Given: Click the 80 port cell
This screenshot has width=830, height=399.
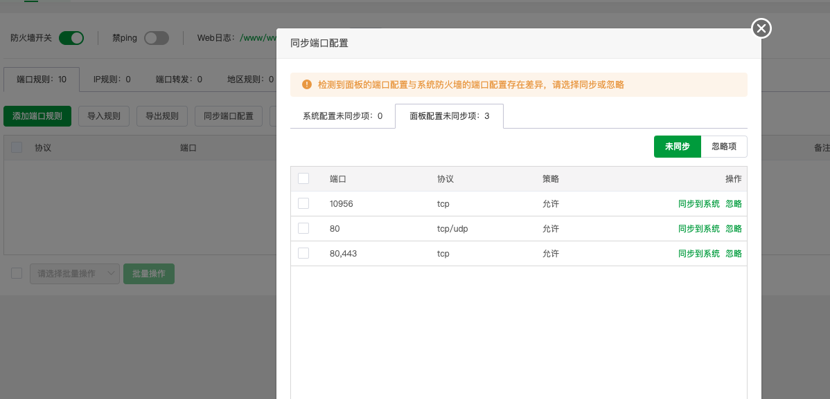Looking at the screenshot, I should tap(335, 228).
